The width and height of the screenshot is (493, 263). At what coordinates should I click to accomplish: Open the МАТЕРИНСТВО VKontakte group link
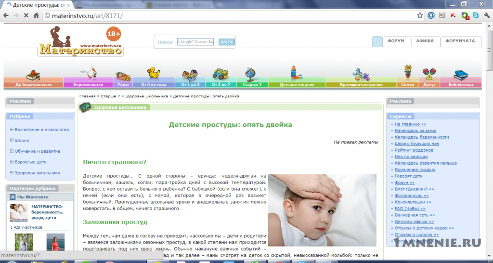(47, 212)
